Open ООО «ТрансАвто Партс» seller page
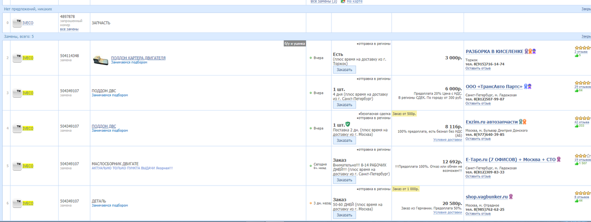Image resolution: width=591 pixels, height=222 pixels. (494, 87)
